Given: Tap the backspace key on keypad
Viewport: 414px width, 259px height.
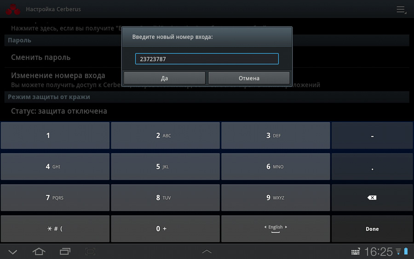Looking at the screenshot, I should (x=372, y=197).
